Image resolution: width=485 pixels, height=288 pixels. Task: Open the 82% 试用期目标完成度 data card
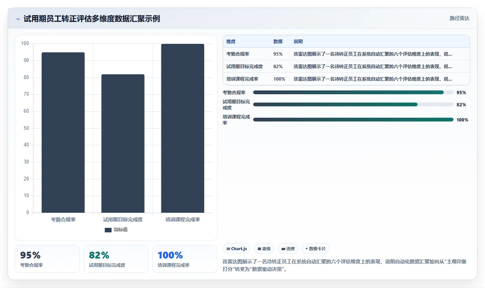point(116,259)
